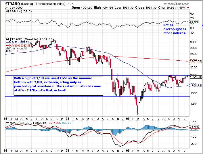Screen dimensions: 203x154
Task: Click the $TRANQ Weekly candlestick legend icon
Action: 7,39
